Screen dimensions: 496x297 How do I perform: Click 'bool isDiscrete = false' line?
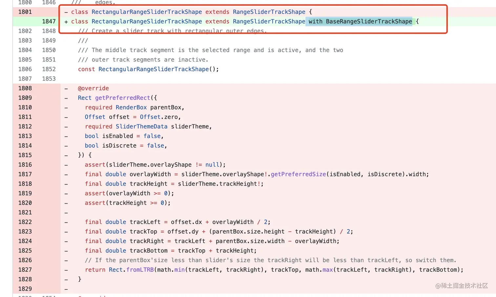[x=126, y=145]
